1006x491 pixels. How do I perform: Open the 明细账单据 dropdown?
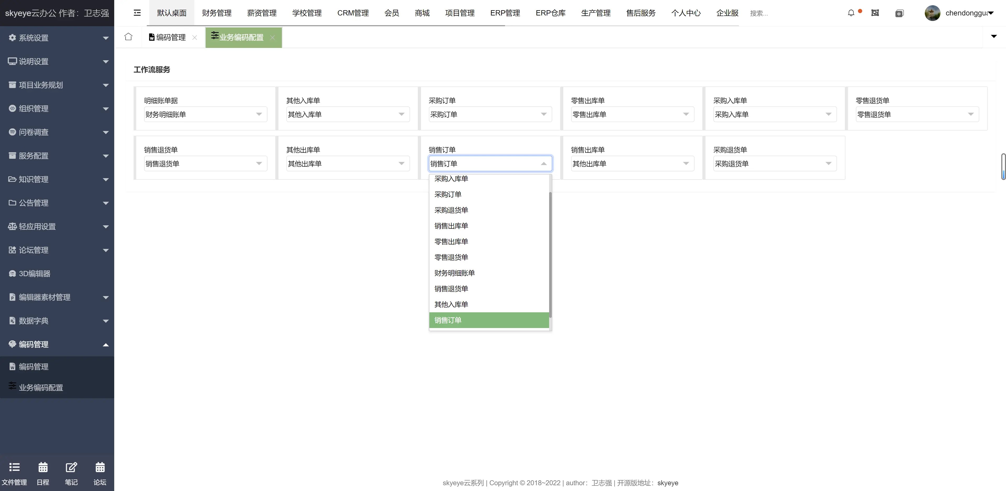coord(205,114)
